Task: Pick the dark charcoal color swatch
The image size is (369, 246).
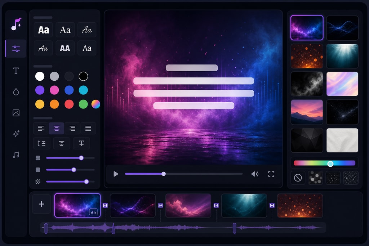Action: 69,76
